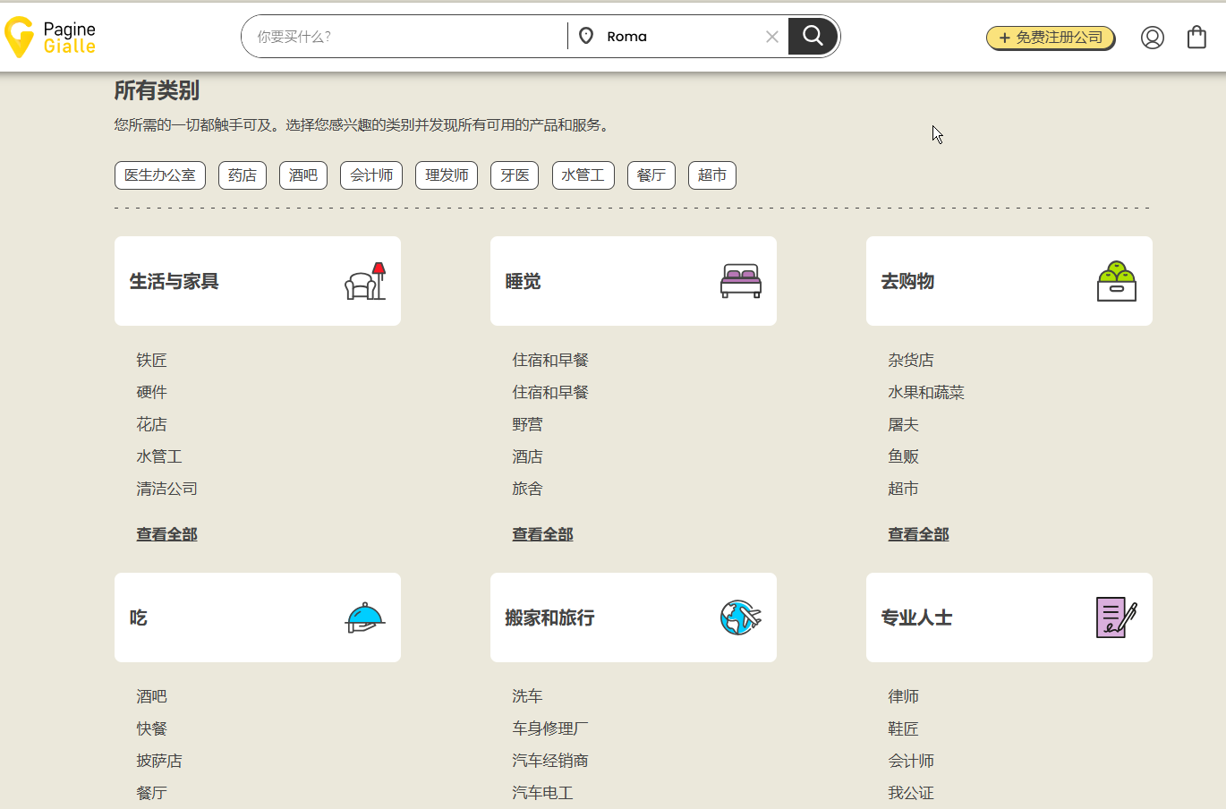1226x809 pixels.
Task: Select the 医生办公室 category tag
Action: (x=160, y=175)
